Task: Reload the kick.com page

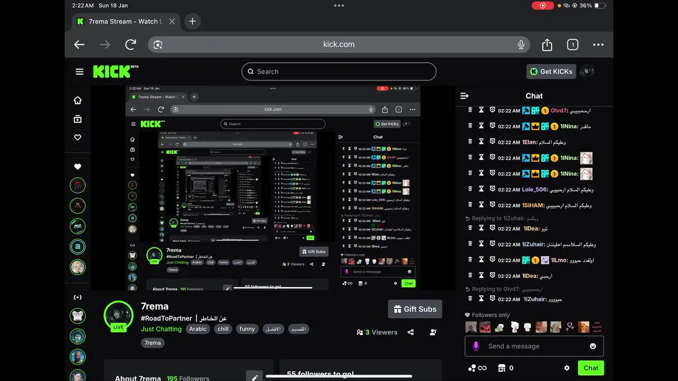Action: tap(130, 44)
